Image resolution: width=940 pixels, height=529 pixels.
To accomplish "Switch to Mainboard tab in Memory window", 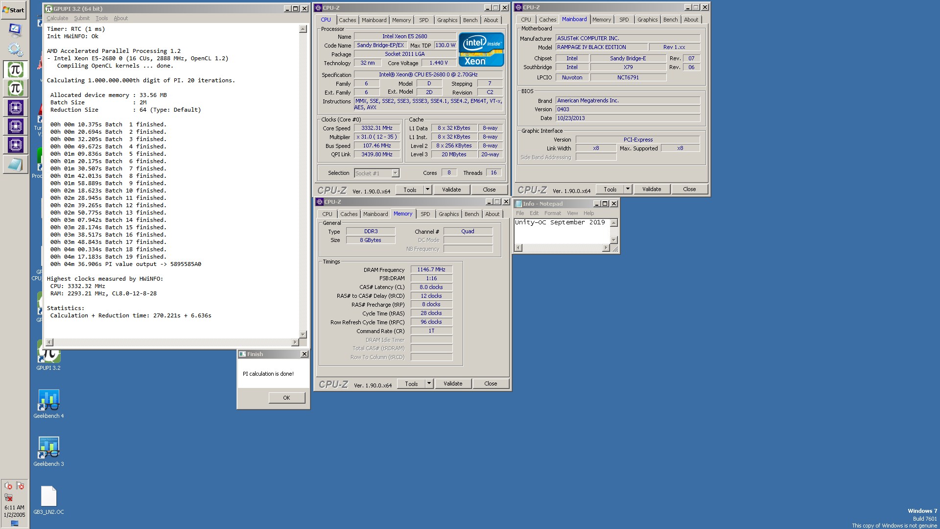I will pos(376,214).
